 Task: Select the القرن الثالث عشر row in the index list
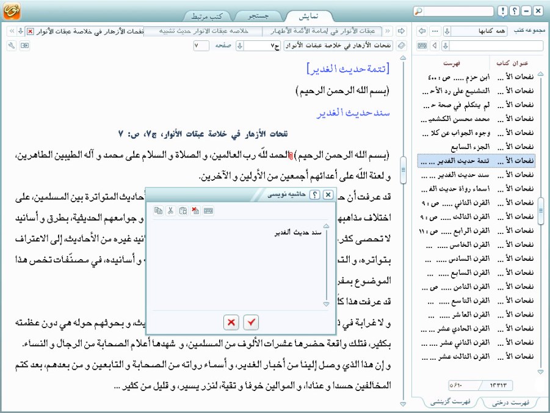[477, 356]
